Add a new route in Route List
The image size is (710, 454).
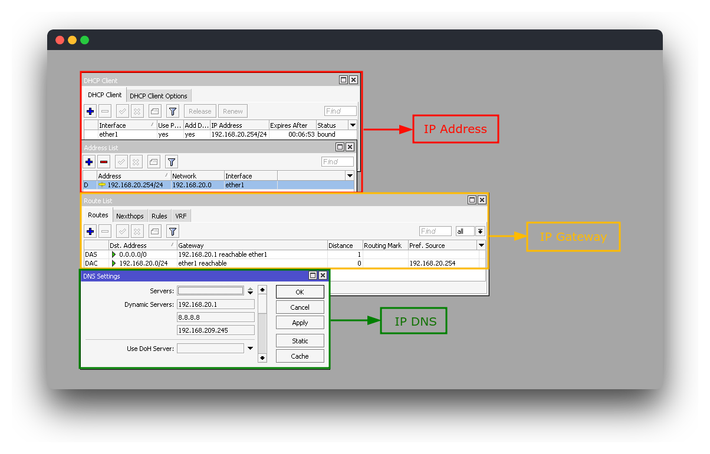(90, 231)
